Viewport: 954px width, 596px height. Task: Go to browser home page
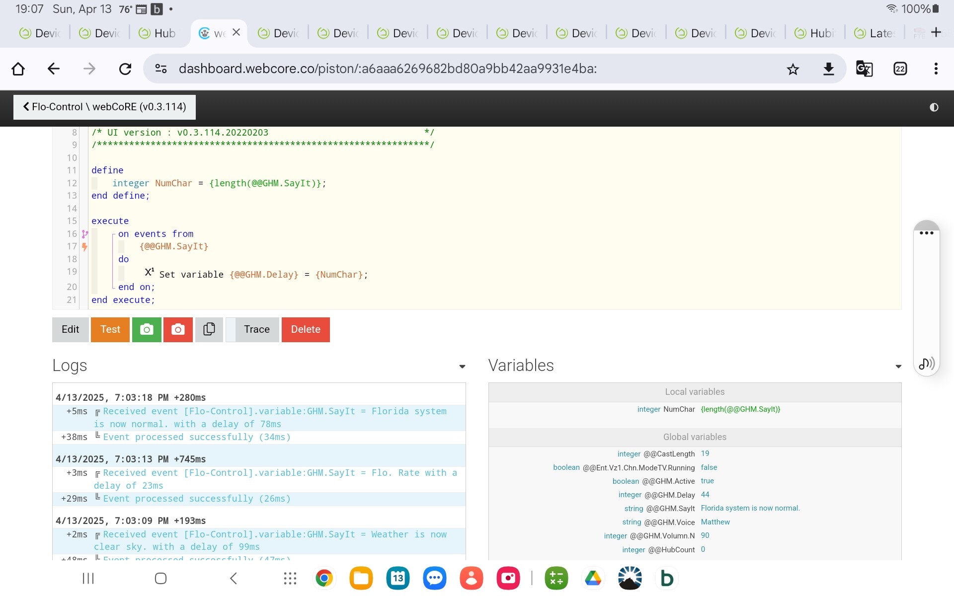(18, 69)
